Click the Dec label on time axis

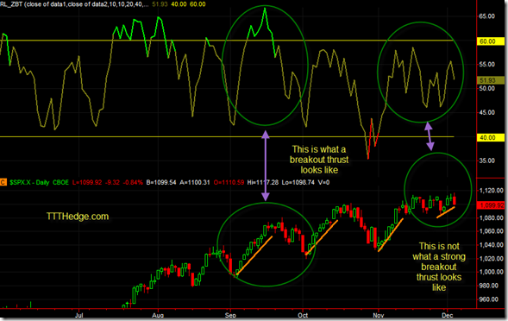pos(447,315)
